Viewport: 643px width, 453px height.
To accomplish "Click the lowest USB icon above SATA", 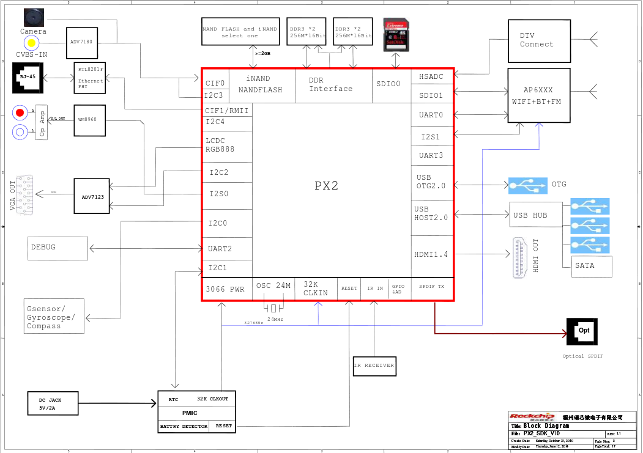I will (x=590, y=245).
